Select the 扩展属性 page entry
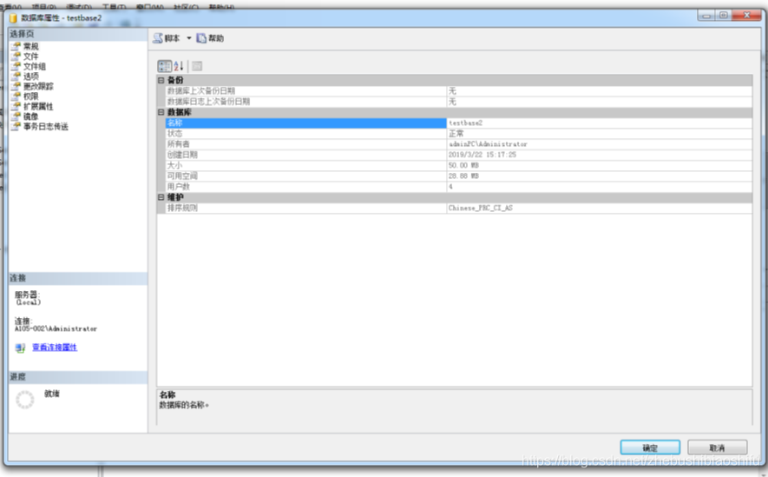This screenshot has width=768, height=477. [x=38, y=106]
